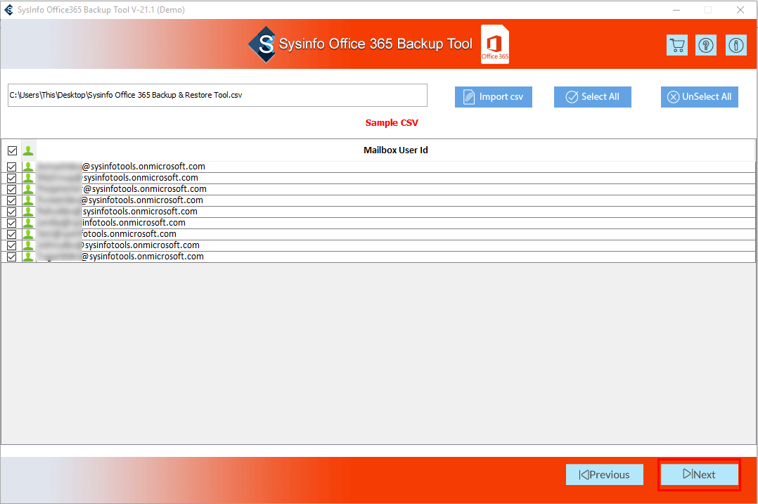Click the UnSelect All button

(699, 96)
